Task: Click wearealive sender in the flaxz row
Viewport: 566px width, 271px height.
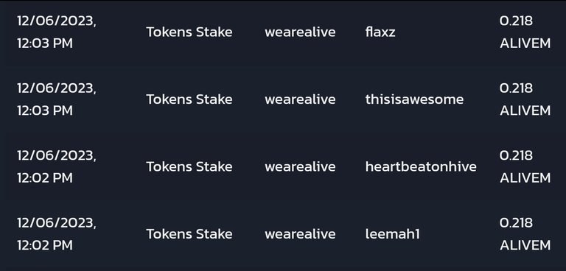Action: click(301, 32)
